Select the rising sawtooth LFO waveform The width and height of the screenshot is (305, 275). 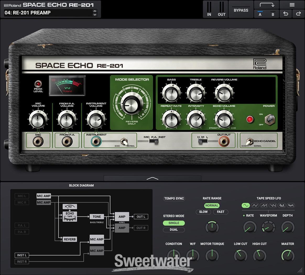[263, 205]
